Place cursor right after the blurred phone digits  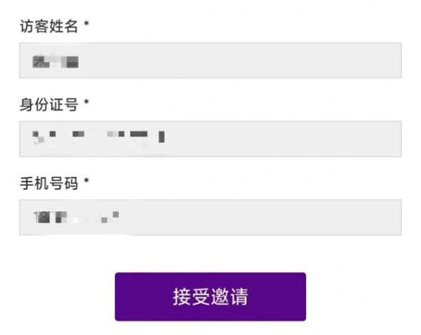click(121, 216)
